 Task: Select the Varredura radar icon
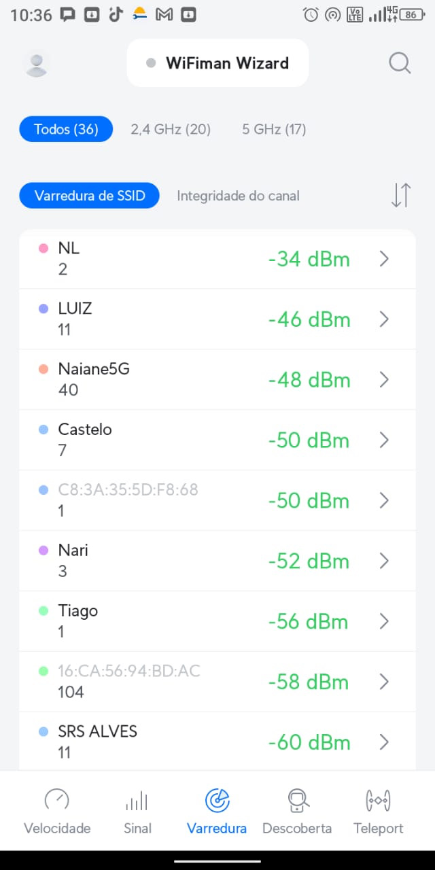pos(217,801)
